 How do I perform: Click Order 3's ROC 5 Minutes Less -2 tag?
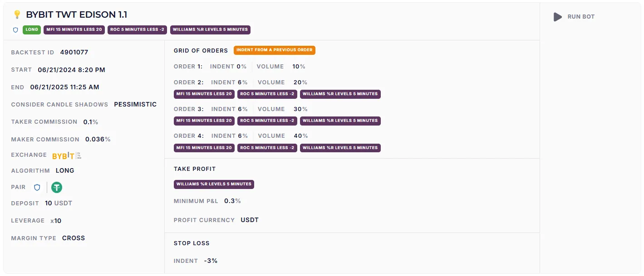(267, 121)
